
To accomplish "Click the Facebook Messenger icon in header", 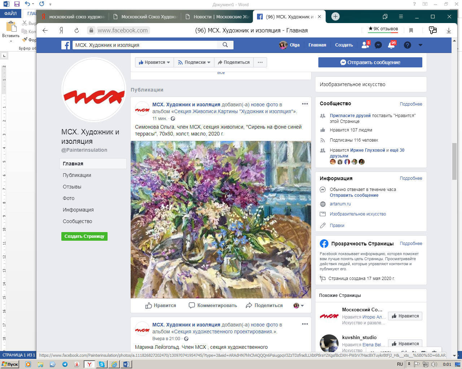I will [378, 45].
